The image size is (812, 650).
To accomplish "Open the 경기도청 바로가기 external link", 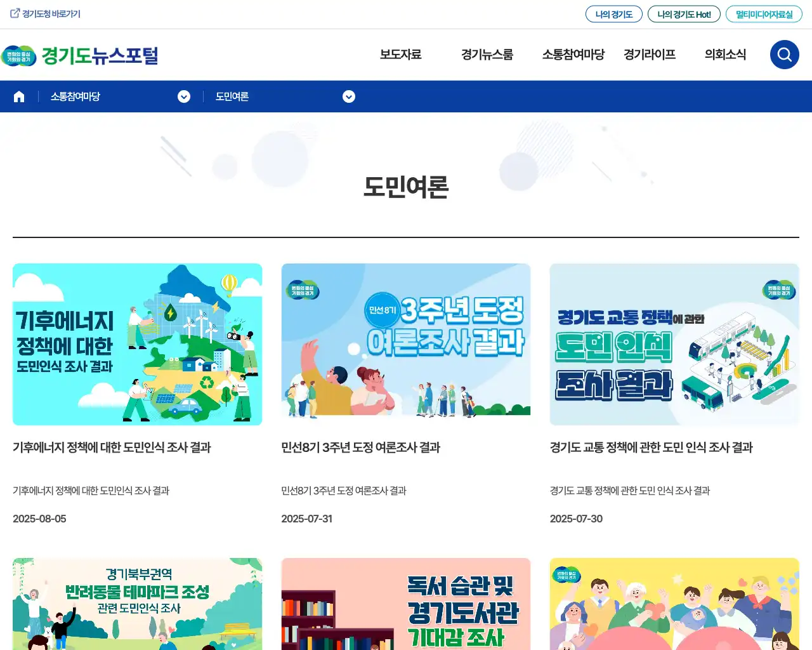I will click(x=45, y=14).
